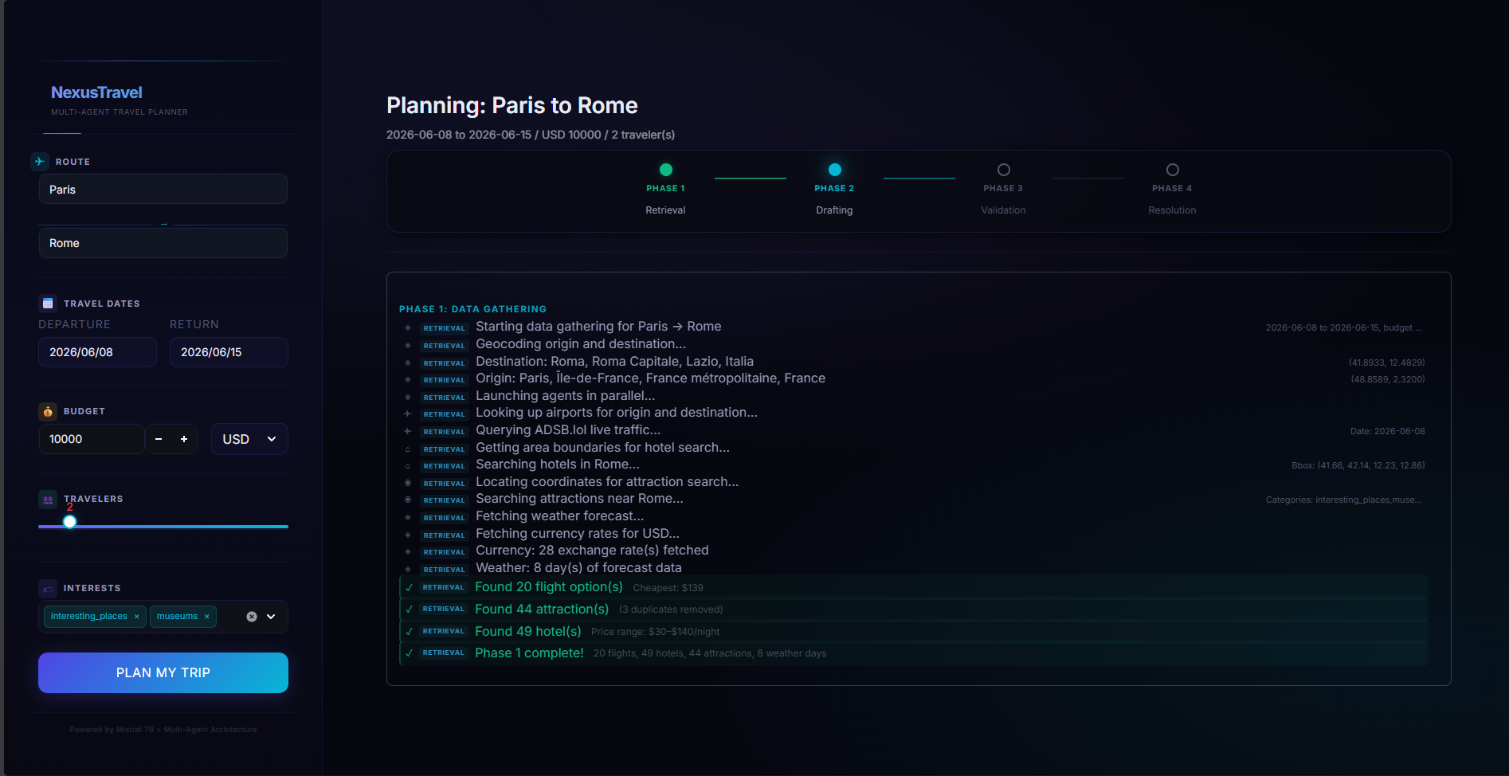1509x776 pixels.
Task: Click the PLAN MY TRIP button
Action: [163, 672]
